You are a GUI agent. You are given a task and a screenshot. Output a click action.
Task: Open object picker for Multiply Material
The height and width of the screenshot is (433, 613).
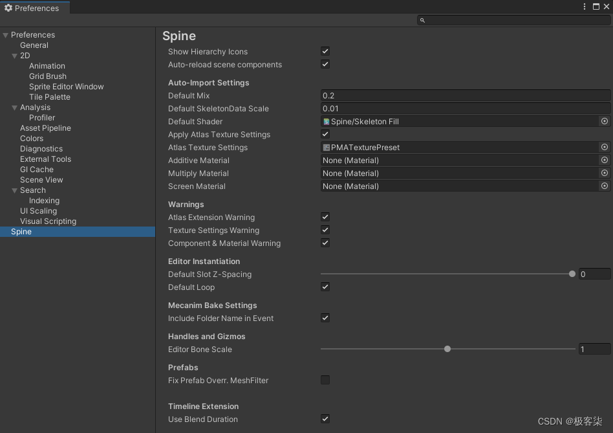coord(605,173)
